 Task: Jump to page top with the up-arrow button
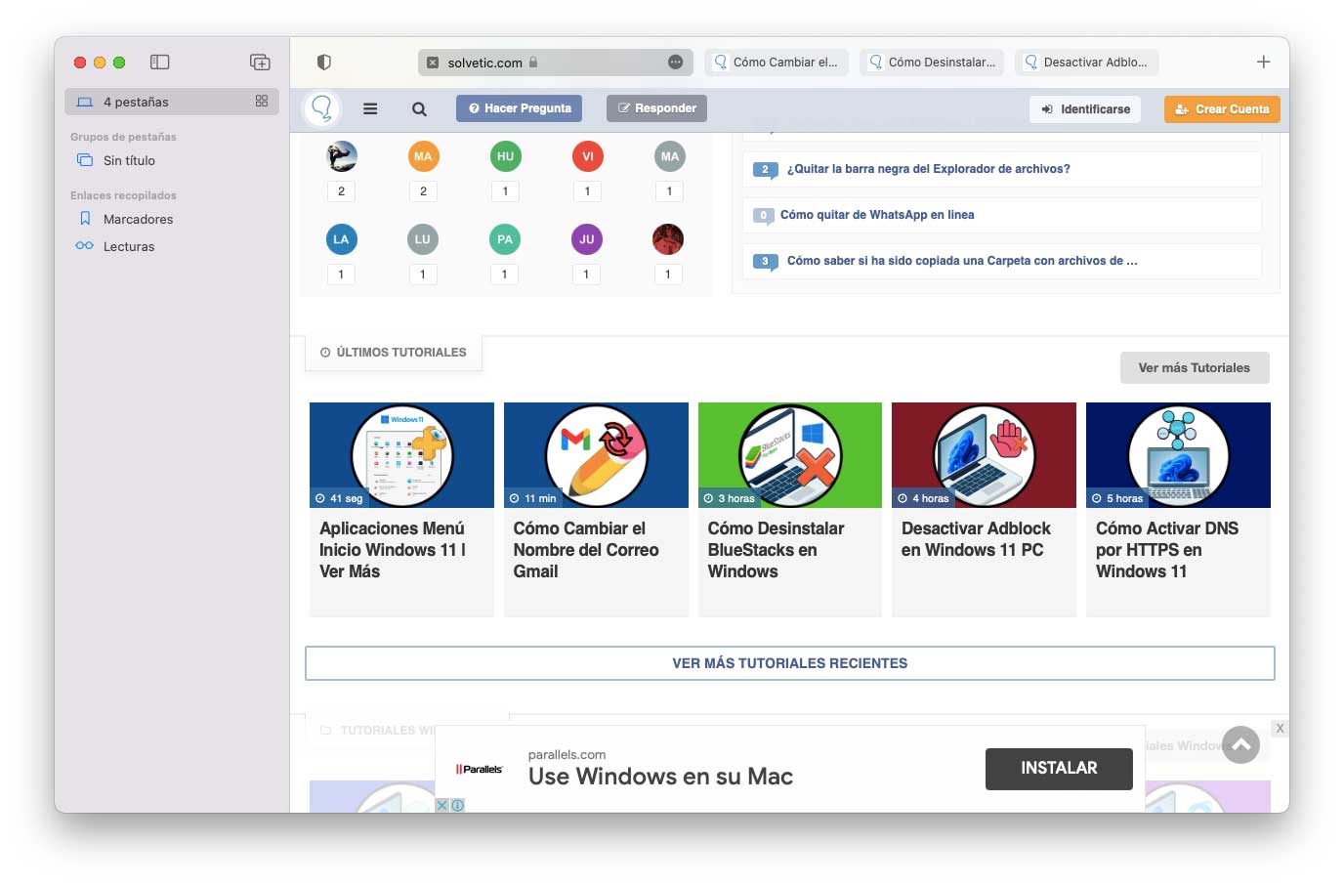(x=1240, y=744)
